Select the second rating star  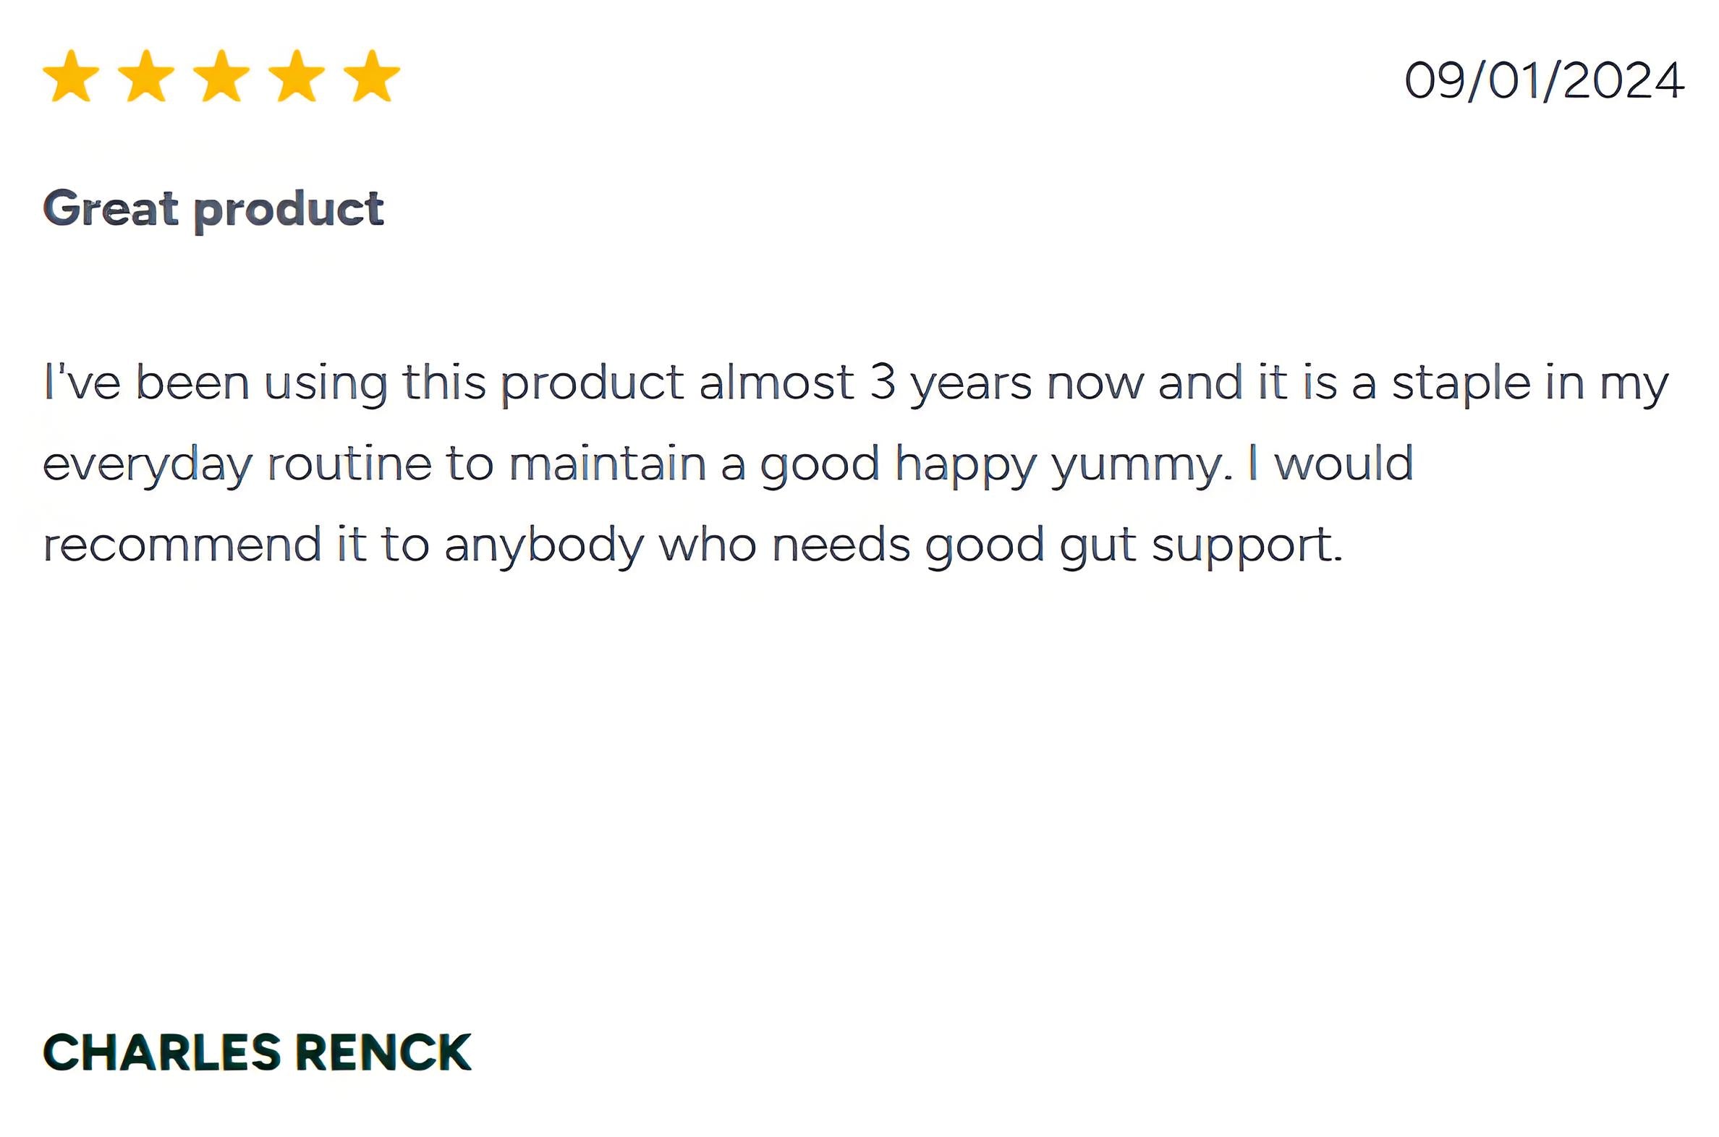pos(146,76)
